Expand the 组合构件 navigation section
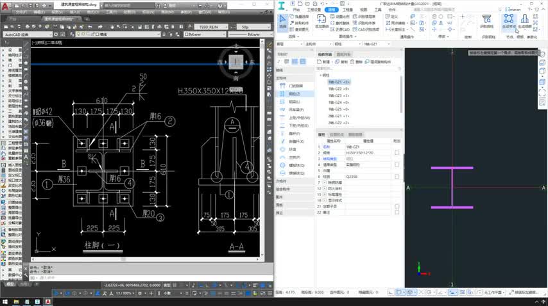The image size is (548, 306). (x=295, y=189)
